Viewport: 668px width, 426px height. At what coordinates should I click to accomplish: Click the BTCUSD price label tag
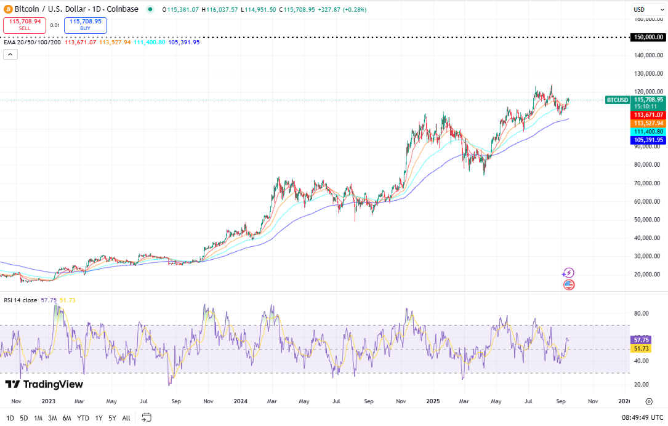[618, 100]
